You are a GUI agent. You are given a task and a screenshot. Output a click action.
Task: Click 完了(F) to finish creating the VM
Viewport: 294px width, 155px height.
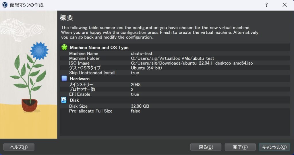pos(240,147)
